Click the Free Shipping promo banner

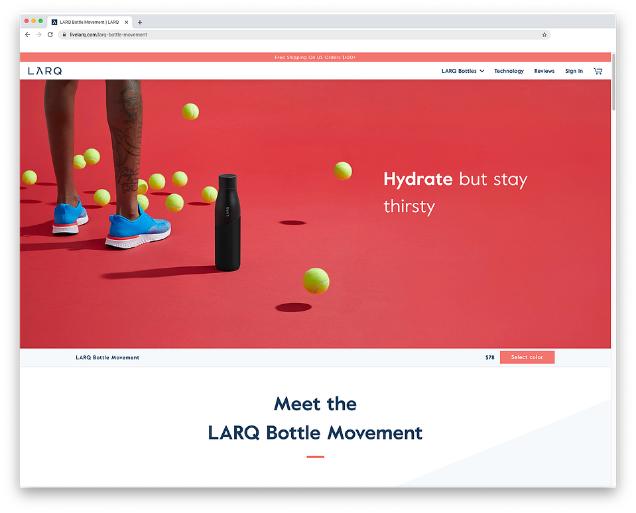(315, 57)
